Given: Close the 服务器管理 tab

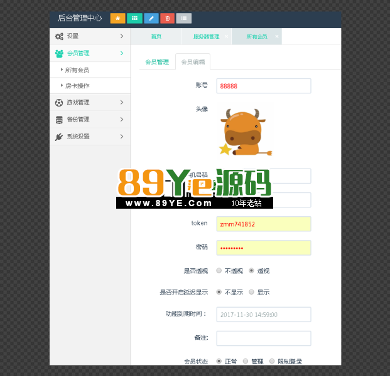Looking at the screenshot, I should click(x=226, y=36).
